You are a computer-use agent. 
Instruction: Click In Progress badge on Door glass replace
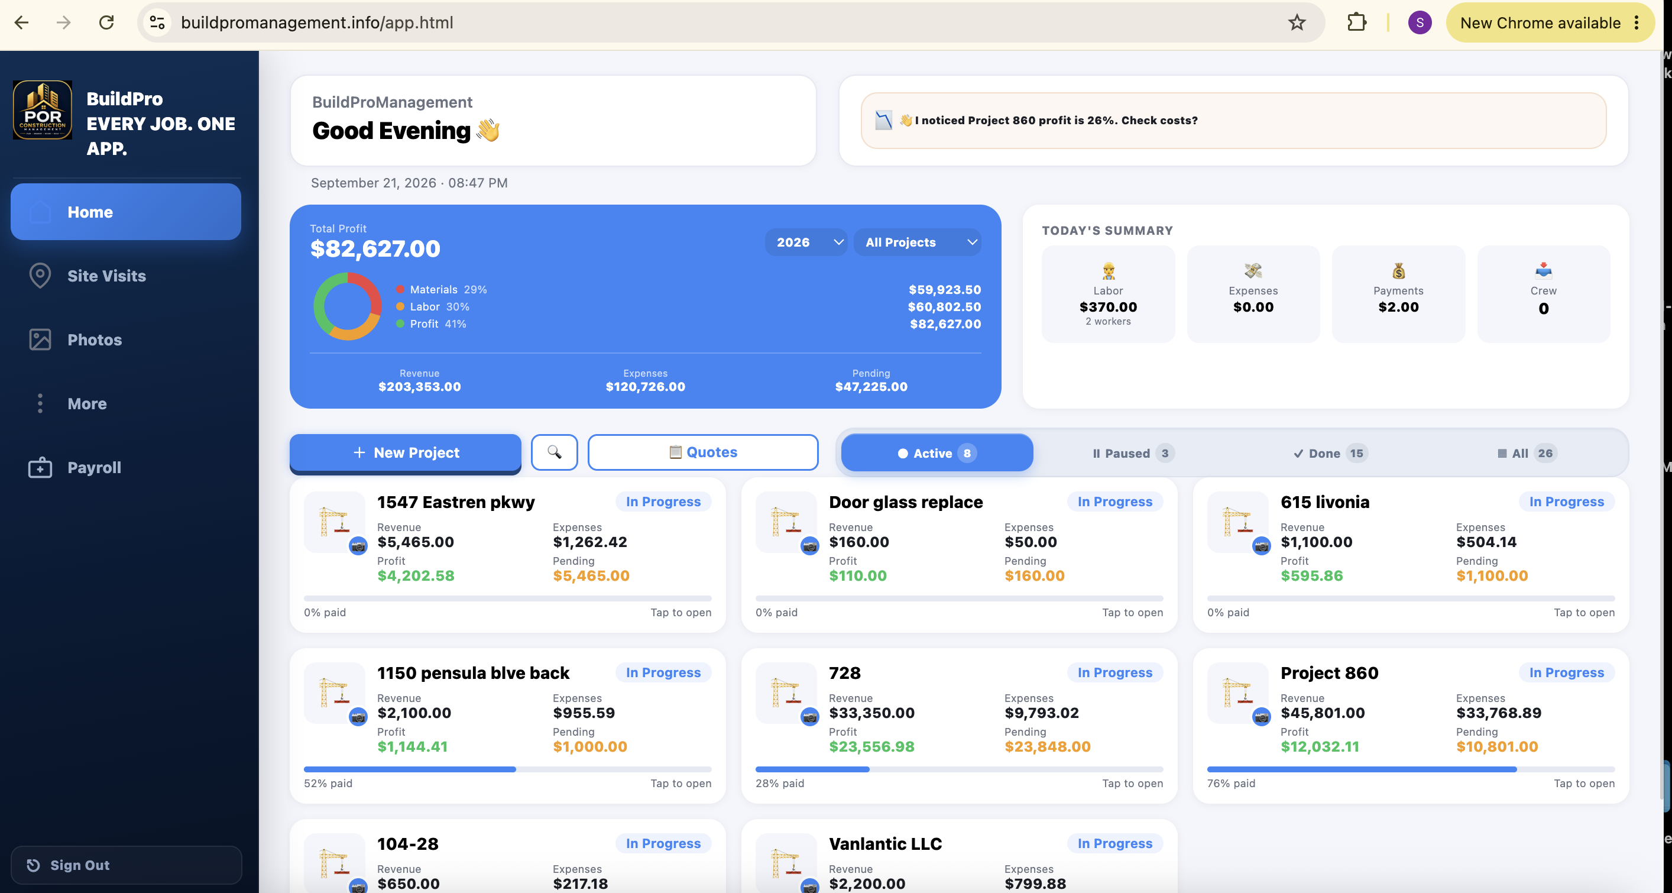[x=1114, y=501]
